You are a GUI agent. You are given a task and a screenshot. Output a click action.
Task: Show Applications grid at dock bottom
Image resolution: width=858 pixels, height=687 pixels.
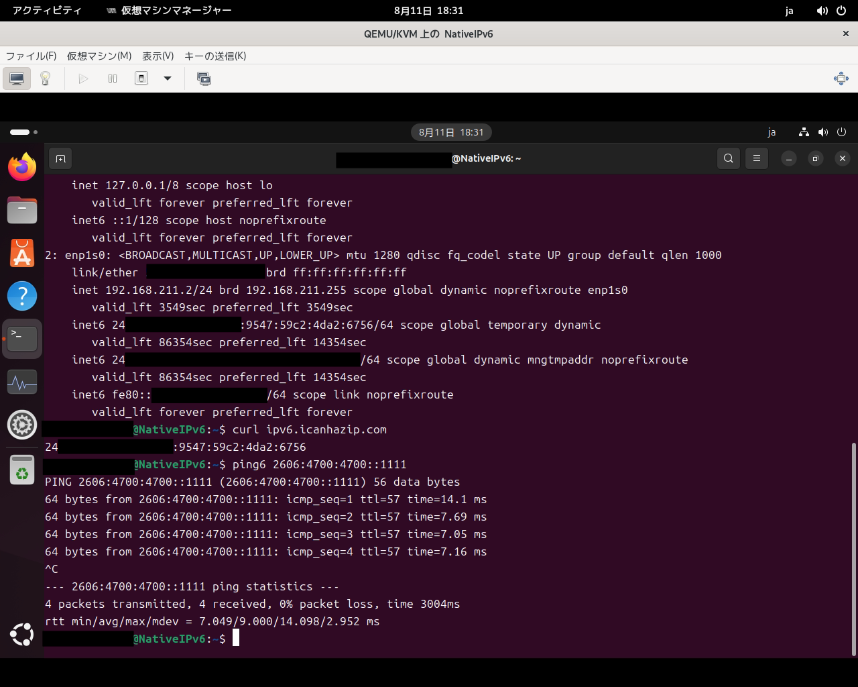coord(22,635)
